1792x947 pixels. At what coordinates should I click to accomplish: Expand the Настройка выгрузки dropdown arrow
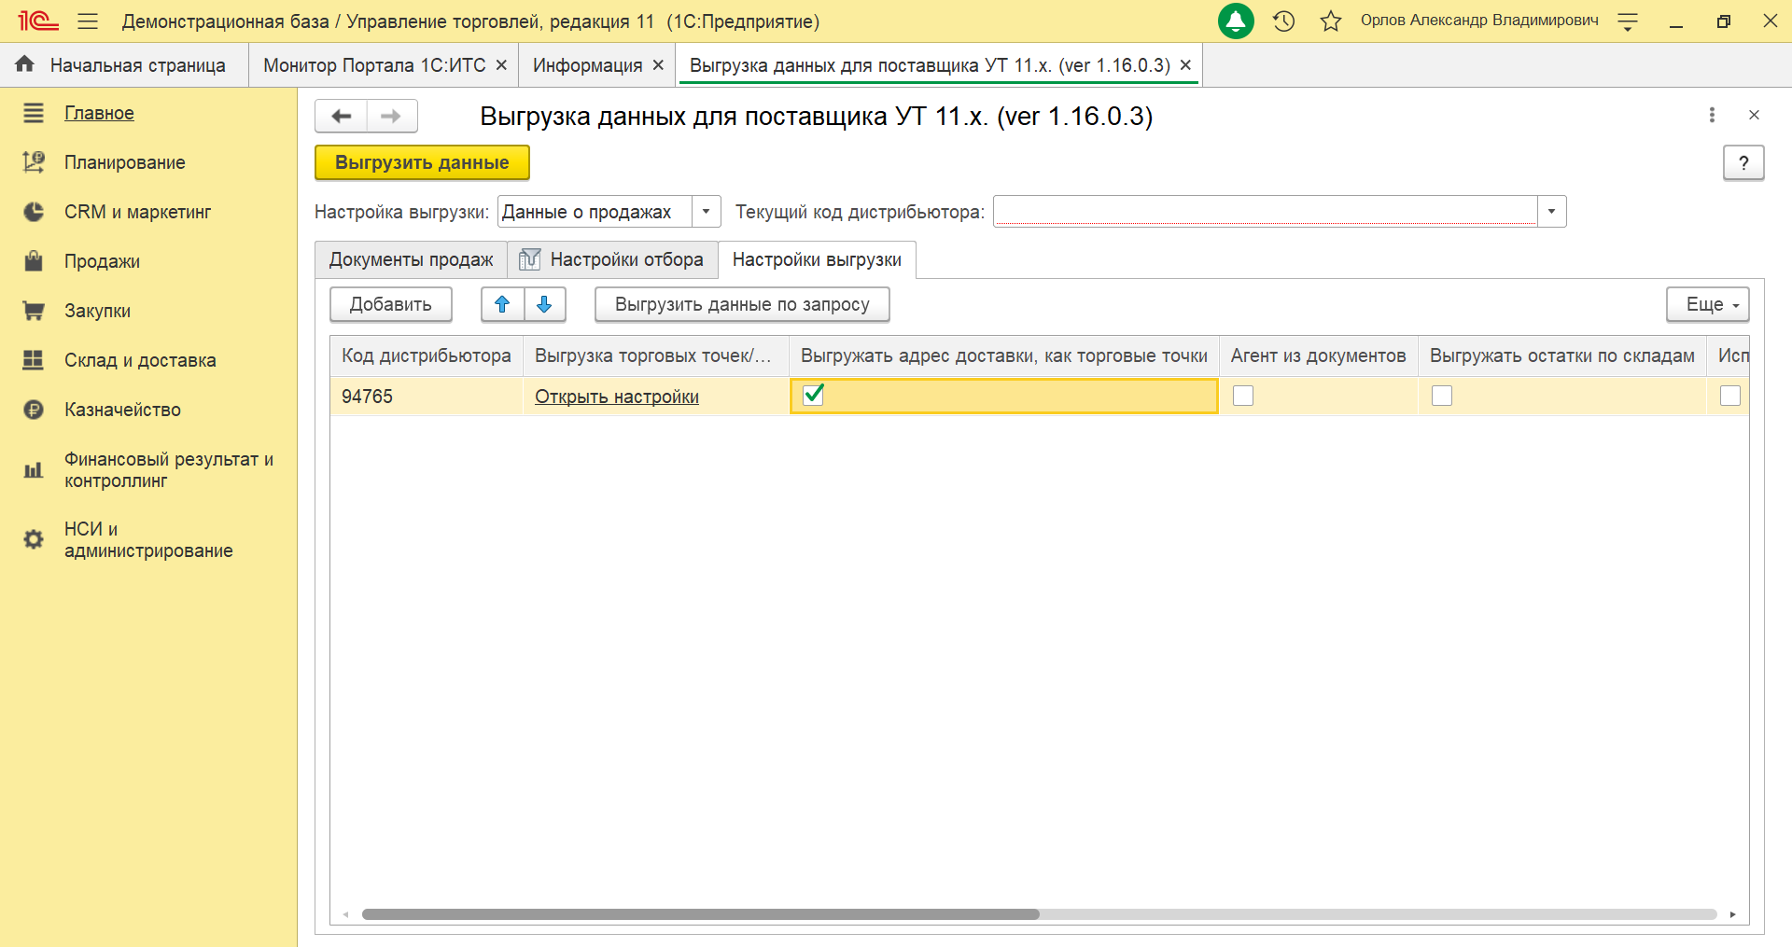tap(707, 212)
